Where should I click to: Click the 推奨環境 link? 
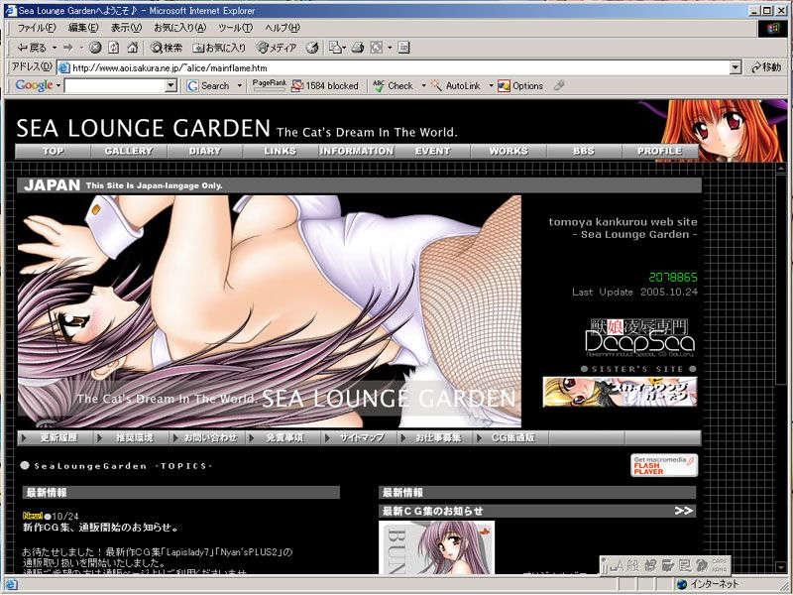tap(132, 437)
